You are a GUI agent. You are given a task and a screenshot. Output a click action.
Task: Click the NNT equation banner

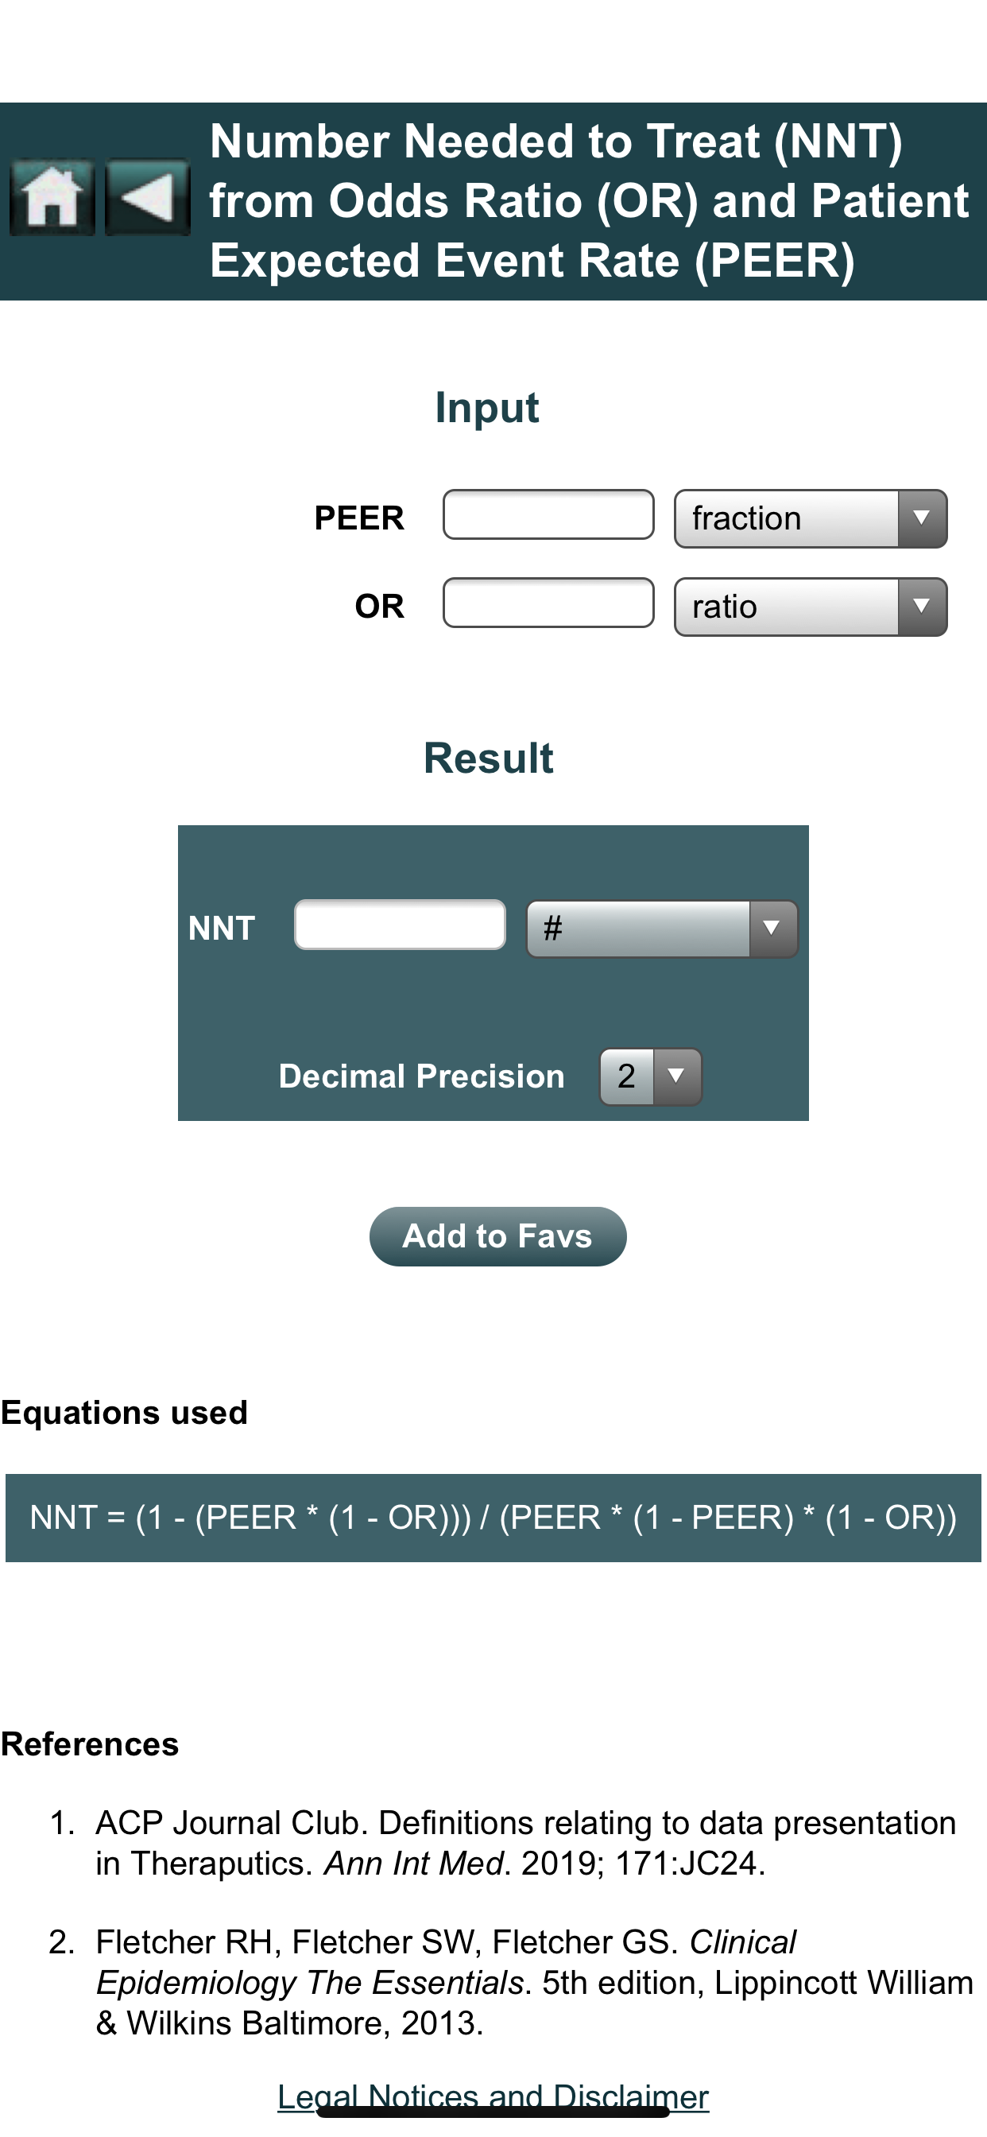[493, 1515]
